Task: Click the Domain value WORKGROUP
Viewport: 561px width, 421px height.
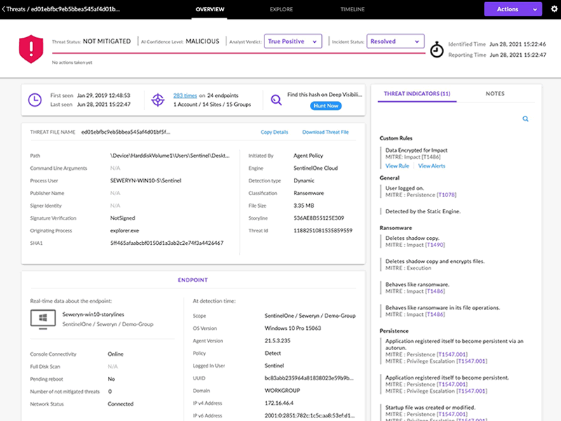Action: point(283,391)
